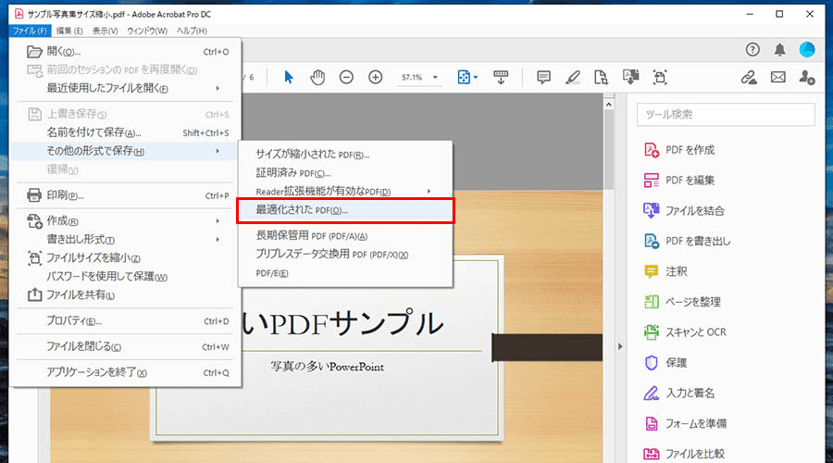Choose the PDF/E menu item

[345, 272]
